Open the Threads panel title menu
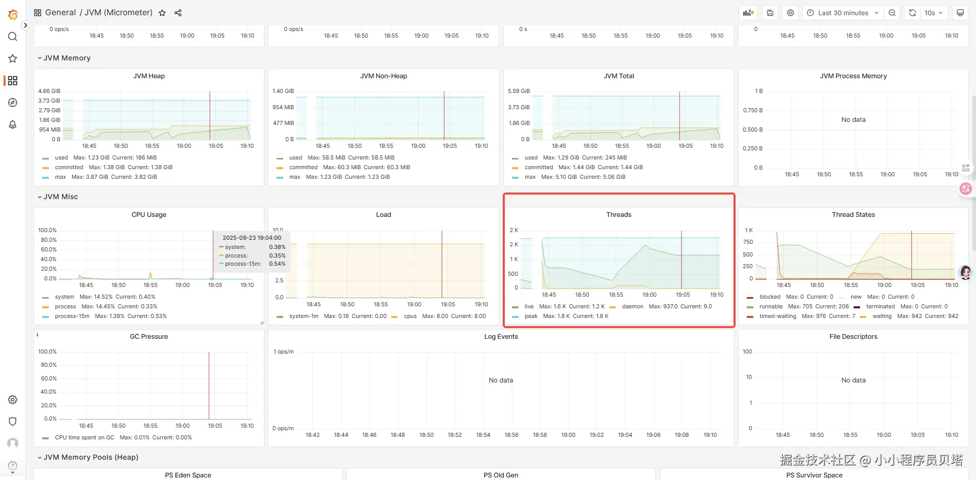Viewport: 976px width, 480px height. click(x=619, y=215)
